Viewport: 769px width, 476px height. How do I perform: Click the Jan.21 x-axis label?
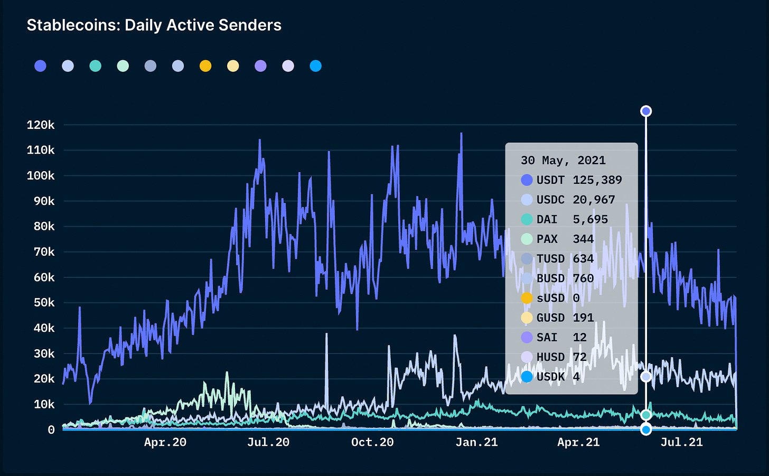476,443
